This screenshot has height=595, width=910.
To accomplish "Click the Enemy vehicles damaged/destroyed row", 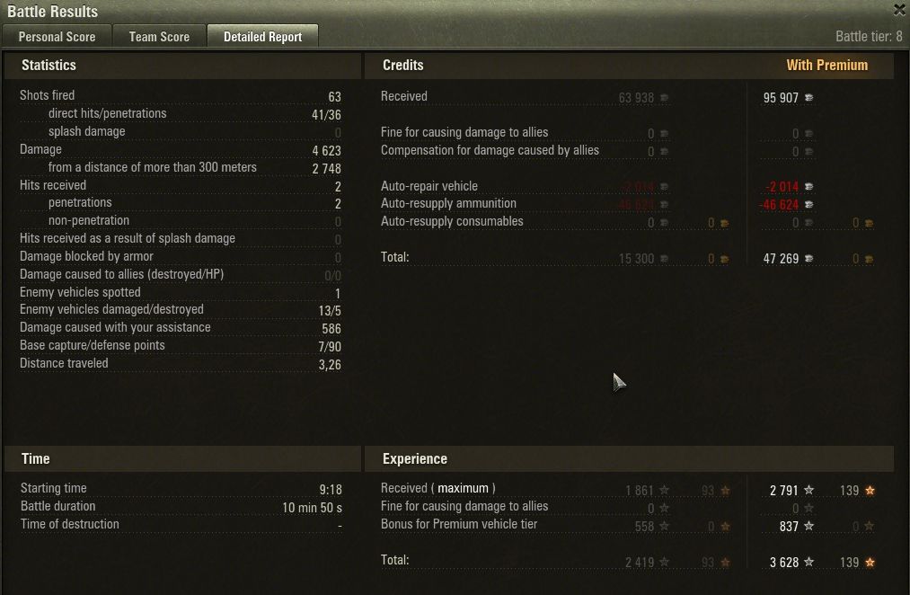I will (x=181, y=310).
